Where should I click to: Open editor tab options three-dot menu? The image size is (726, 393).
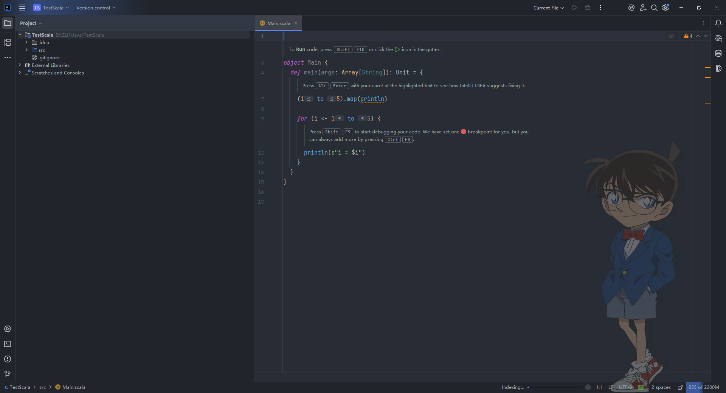703,23
